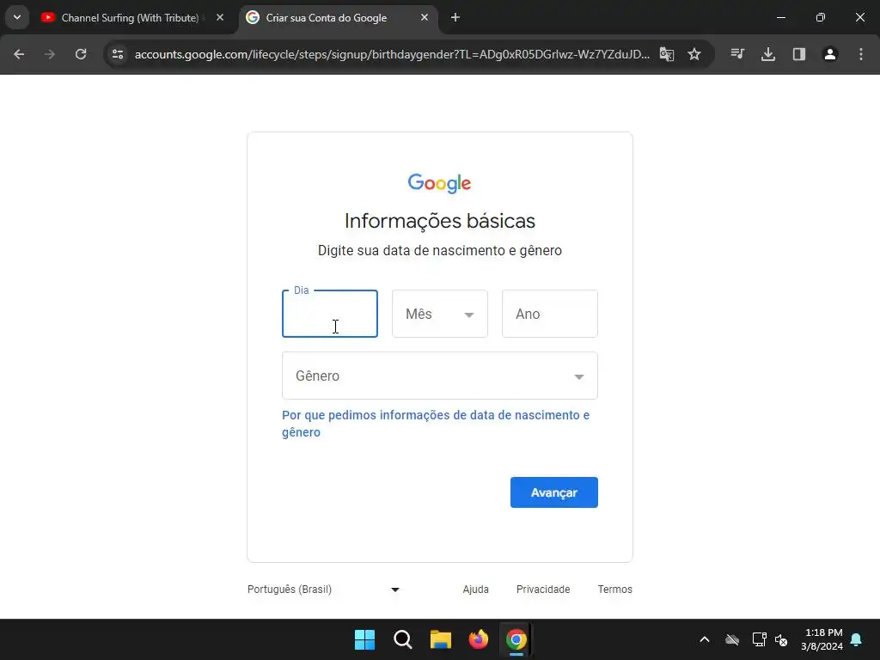Image resolution: width=880 pixels, height=660 pixels.
Task: Open the clock showing 1:18 PM
Action: point(822,639)
